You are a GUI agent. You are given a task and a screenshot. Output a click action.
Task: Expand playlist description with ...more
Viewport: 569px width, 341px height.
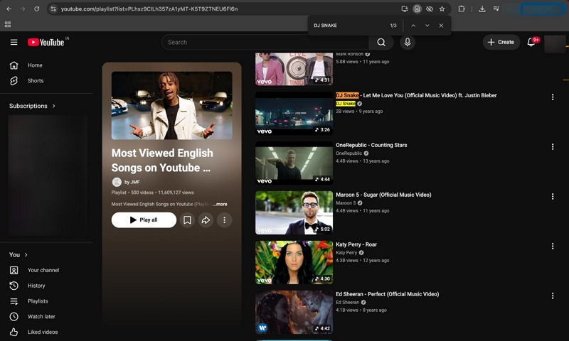click(220, 204)
